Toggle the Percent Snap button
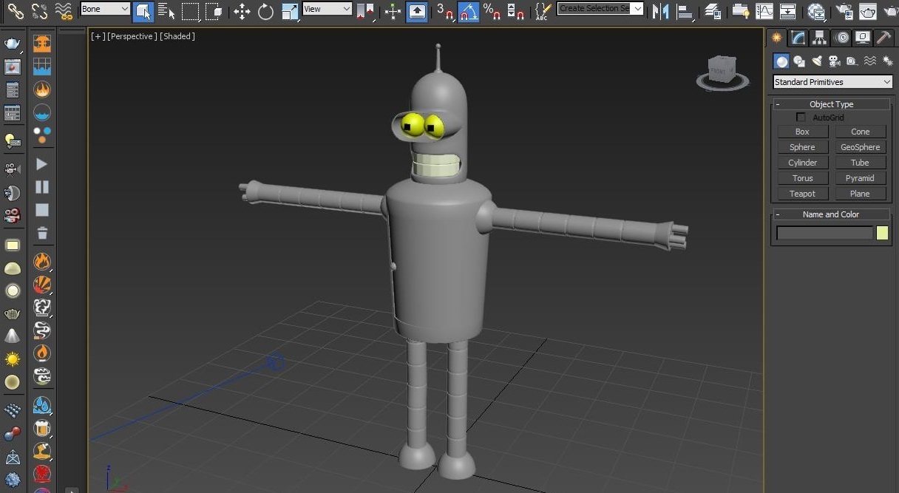Viewport: 899px width, 493px height. pos(492,11)
